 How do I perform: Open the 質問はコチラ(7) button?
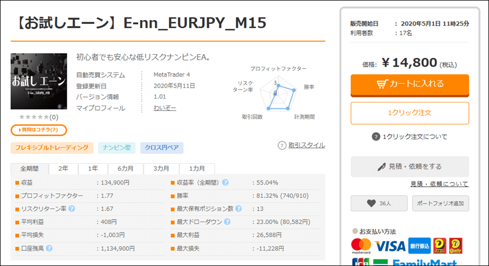coord(39,130)
